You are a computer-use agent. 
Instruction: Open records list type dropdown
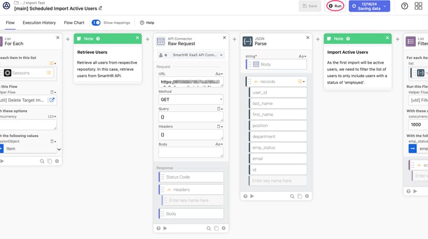(x=301, y=81)
